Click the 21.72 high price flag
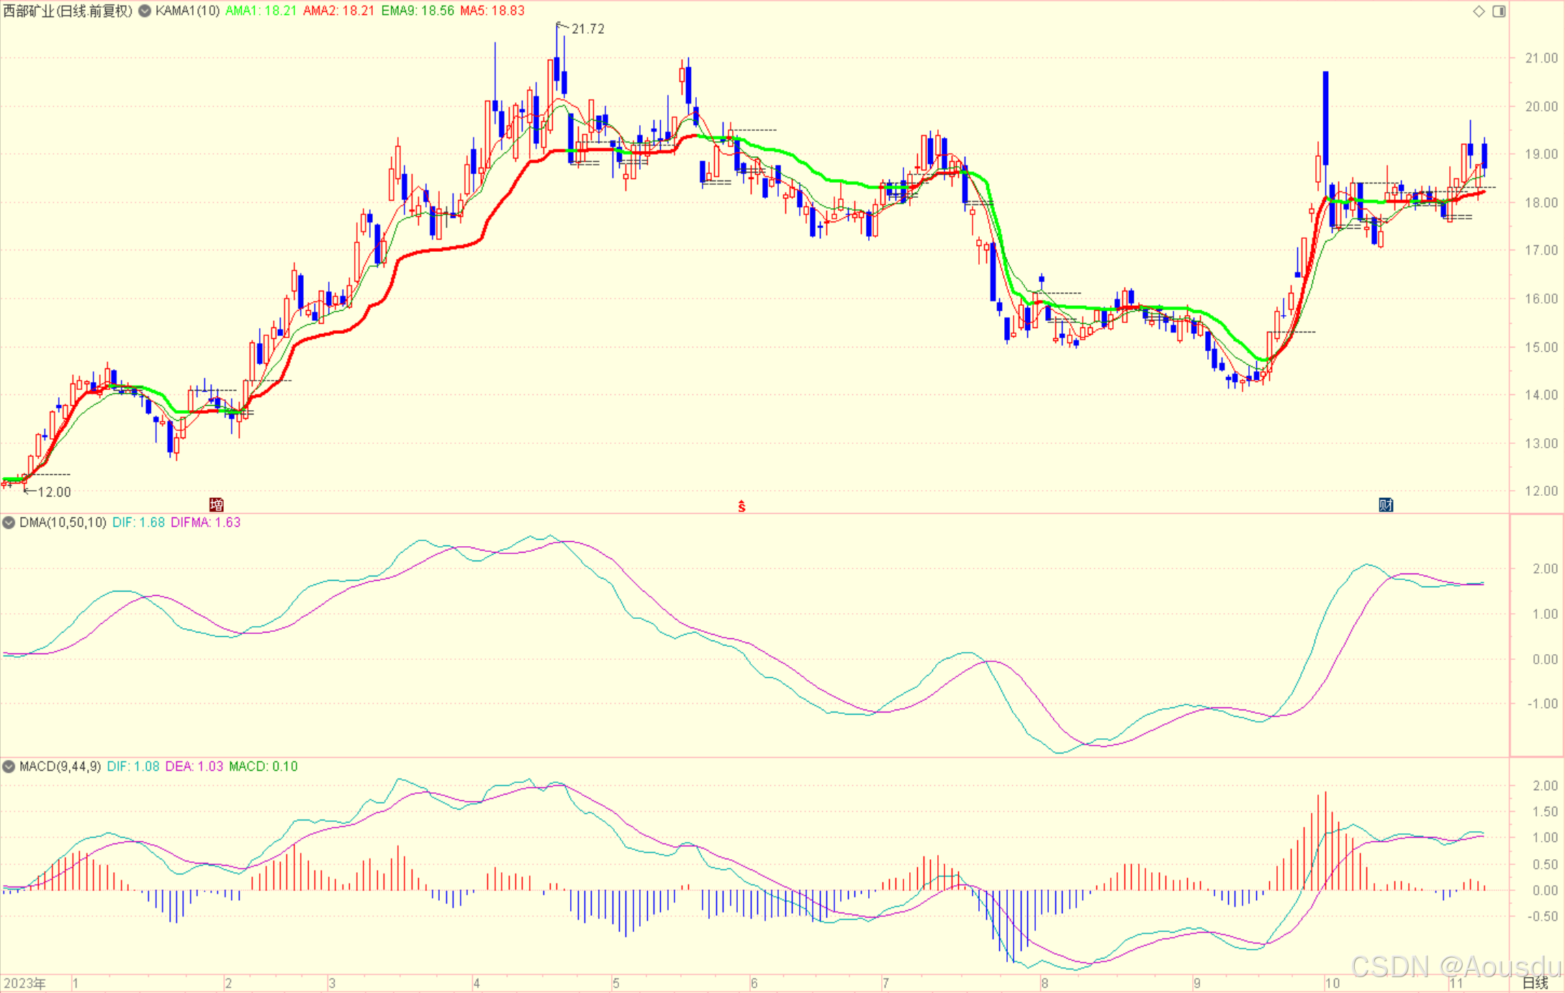 click(x=587, y=29)
